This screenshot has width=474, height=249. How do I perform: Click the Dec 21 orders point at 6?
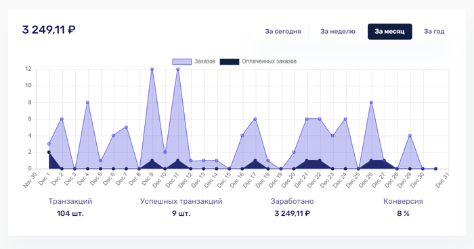(x=307, y=119)
